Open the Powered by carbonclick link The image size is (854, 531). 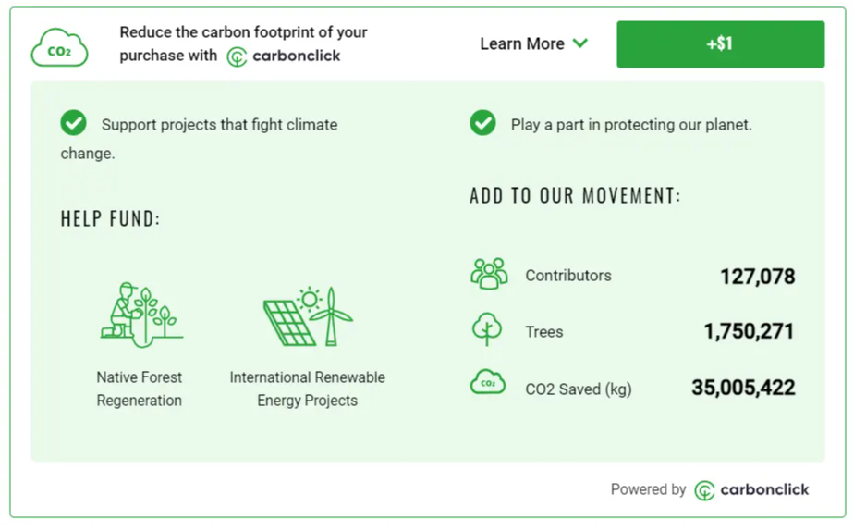click(x=710, y=490)
